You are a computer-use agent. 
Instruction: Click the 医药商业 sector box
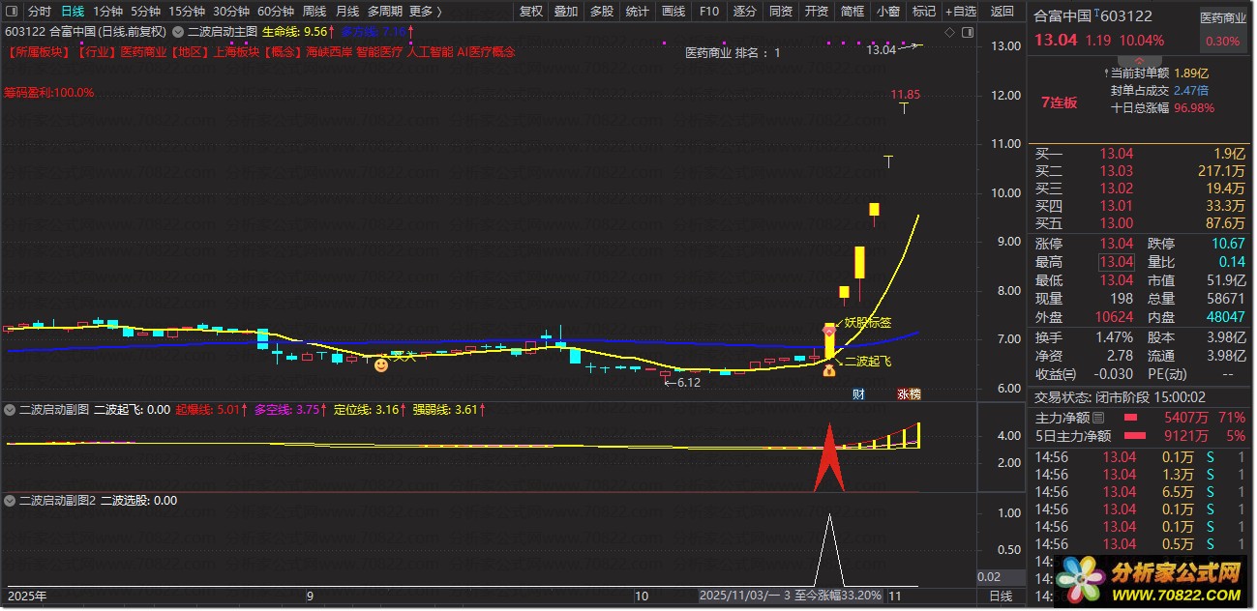[1223, 29]
